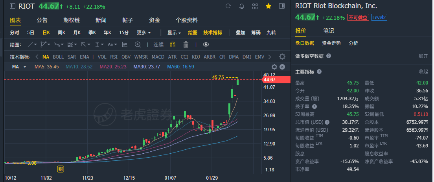This screenshot has width=434, height=182.
Task: Open the 资金走势 sub-tab
Action: pyautogui.click(x=331, y=43)
